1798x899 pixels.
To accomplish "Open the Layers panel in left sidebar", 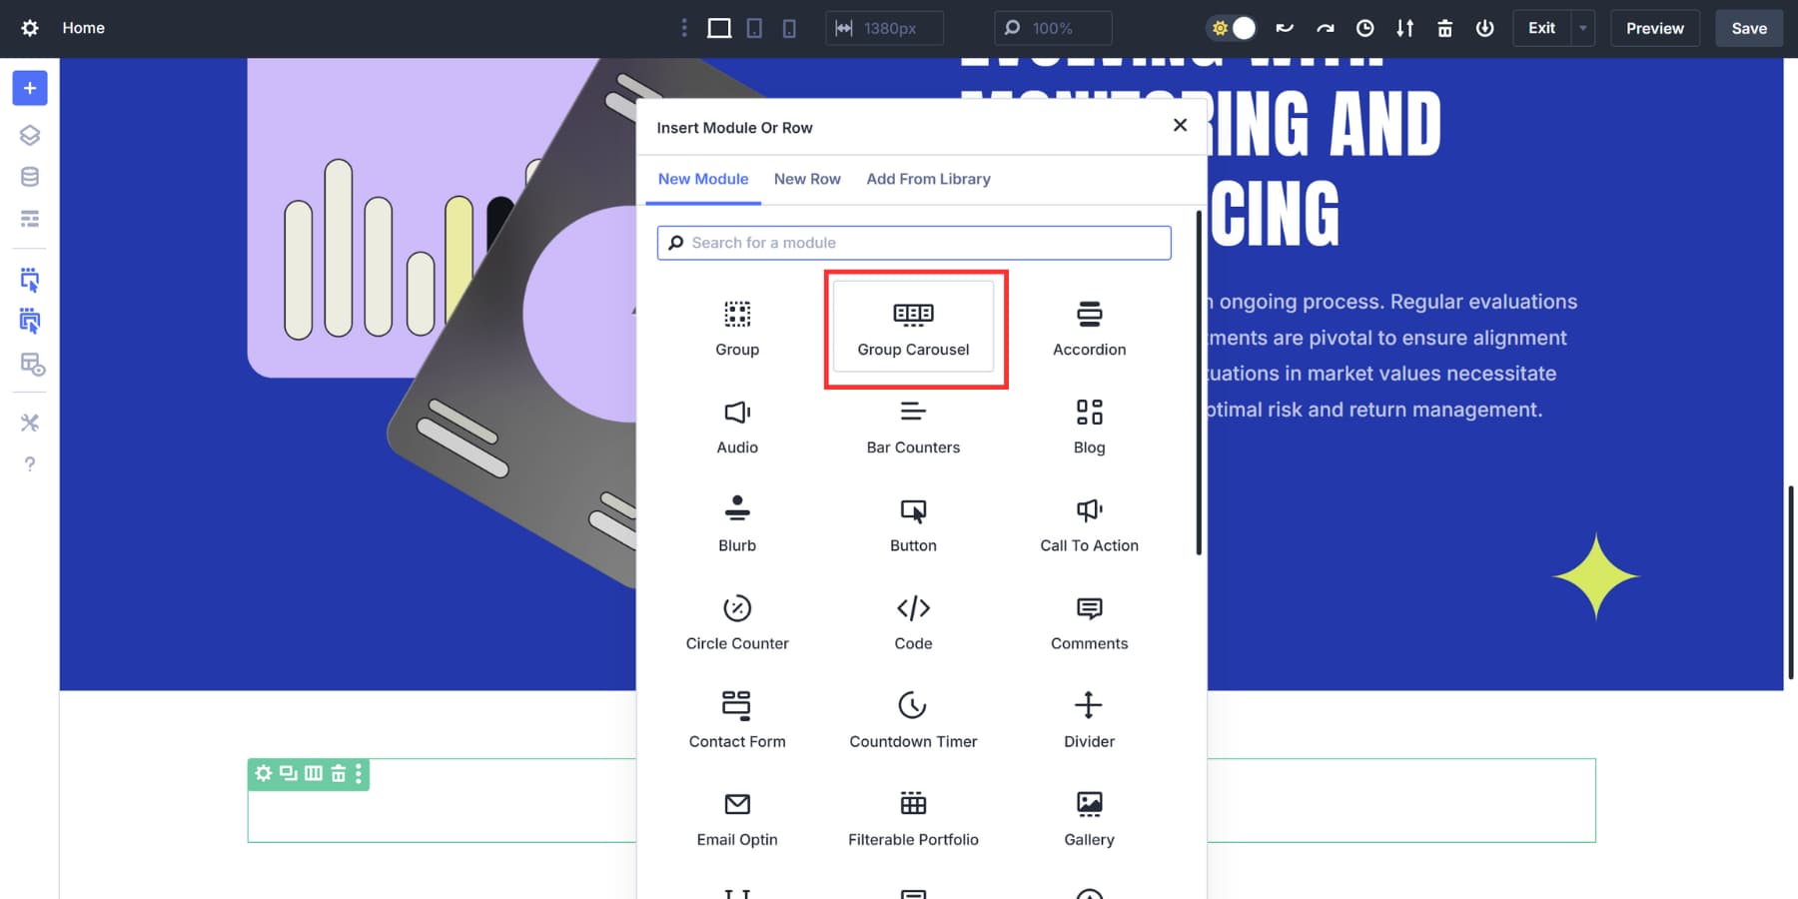I will coord(29,135).
